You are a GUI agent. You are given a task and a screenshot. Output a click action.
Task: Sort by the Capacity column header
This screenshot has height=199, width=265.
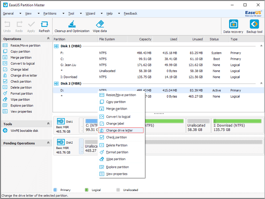(x=140, y=39)
